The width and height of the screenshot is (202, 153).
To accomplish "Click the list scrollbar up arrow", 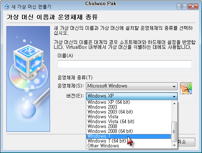I will pyautogui.click(x=174, y=103).
